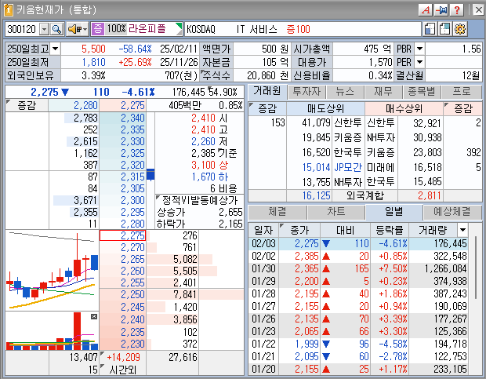Open the 거래량 column dropdown
This screenshot has width=486, height=379.
click(x=462, y=230)
